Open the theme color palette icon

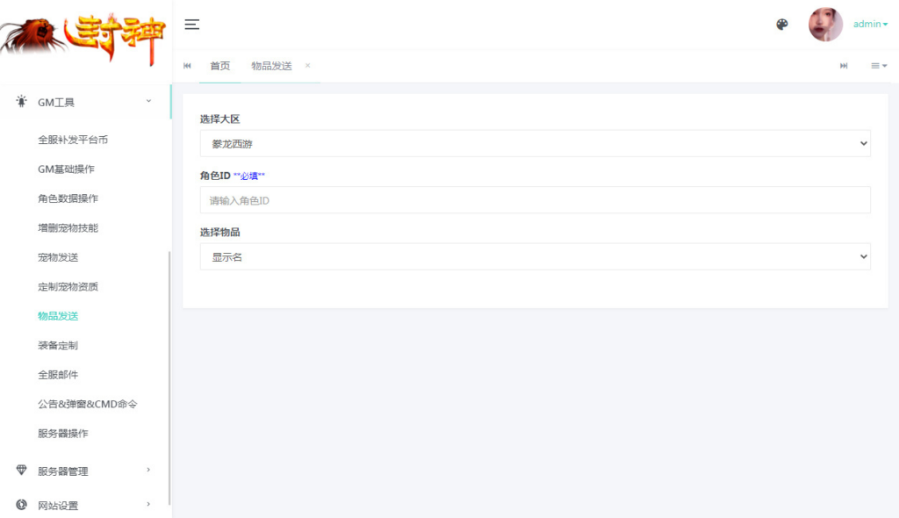pyautogui.click(x=781, y=24)
